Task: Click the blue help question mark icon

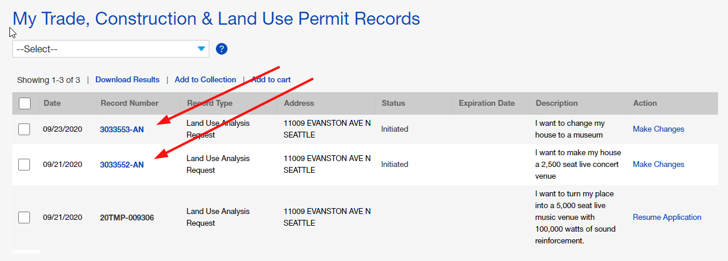Action: [222, 49]
